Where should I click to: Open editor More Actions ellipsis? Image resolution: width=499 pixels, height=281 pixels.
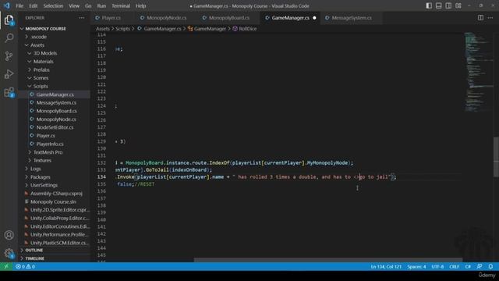[x=490, y=18]
